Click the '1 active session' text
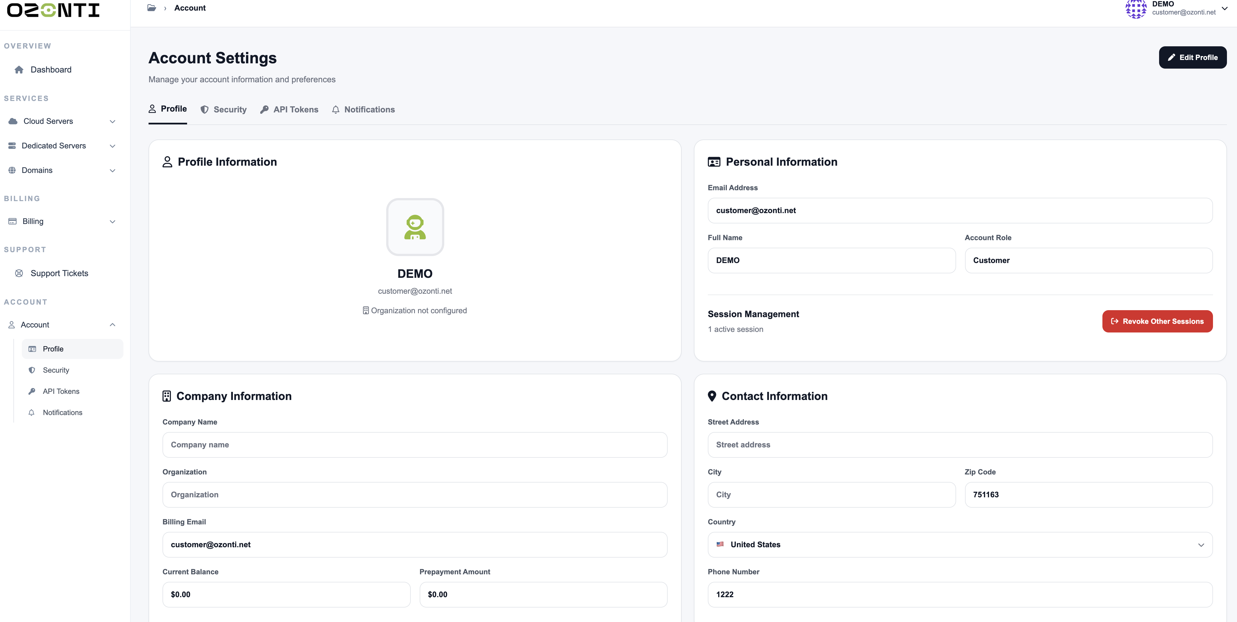The image size is (1237, 622). (x=735, y=329)
